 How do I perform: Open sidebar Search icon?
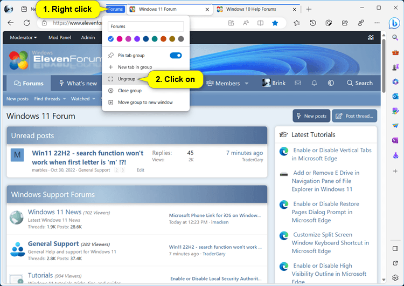pos(395,38)
